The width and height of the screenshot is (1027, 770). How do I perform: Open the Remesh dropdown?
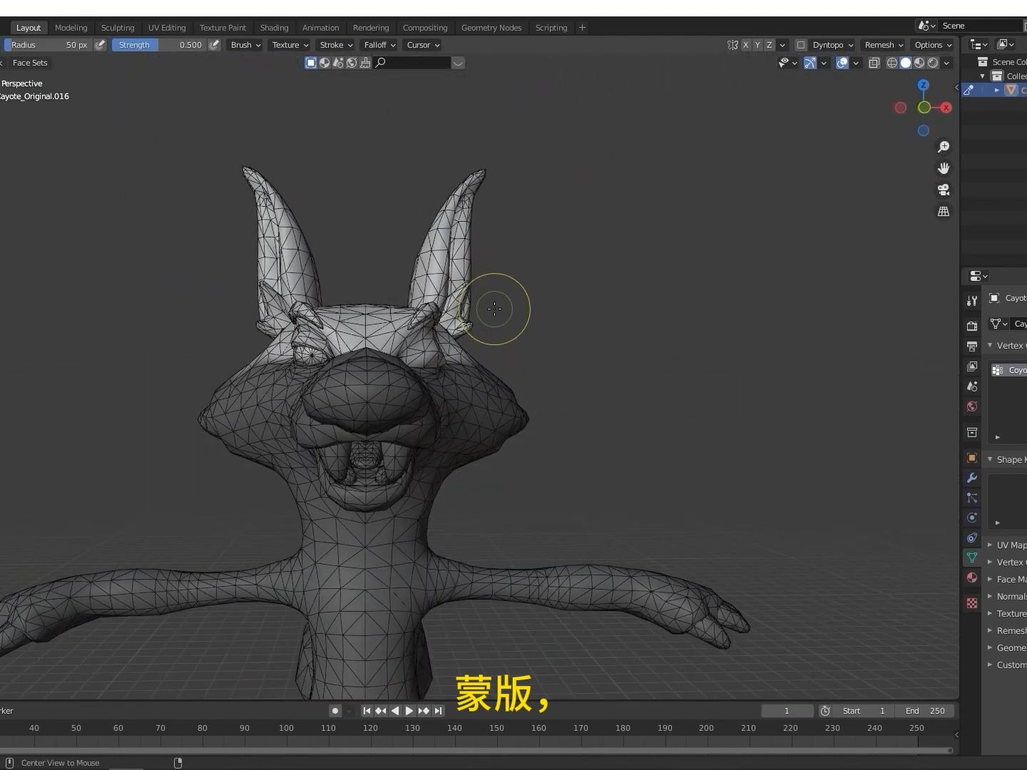(x=884, y=45)
